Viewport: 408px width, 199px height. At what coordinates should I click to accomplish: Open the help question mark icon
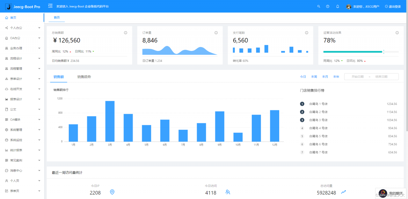[328, 6]
